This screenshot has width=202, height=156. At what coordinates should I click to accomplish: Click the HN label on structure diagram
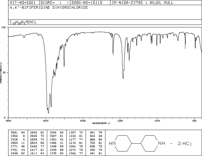(112, 143)
